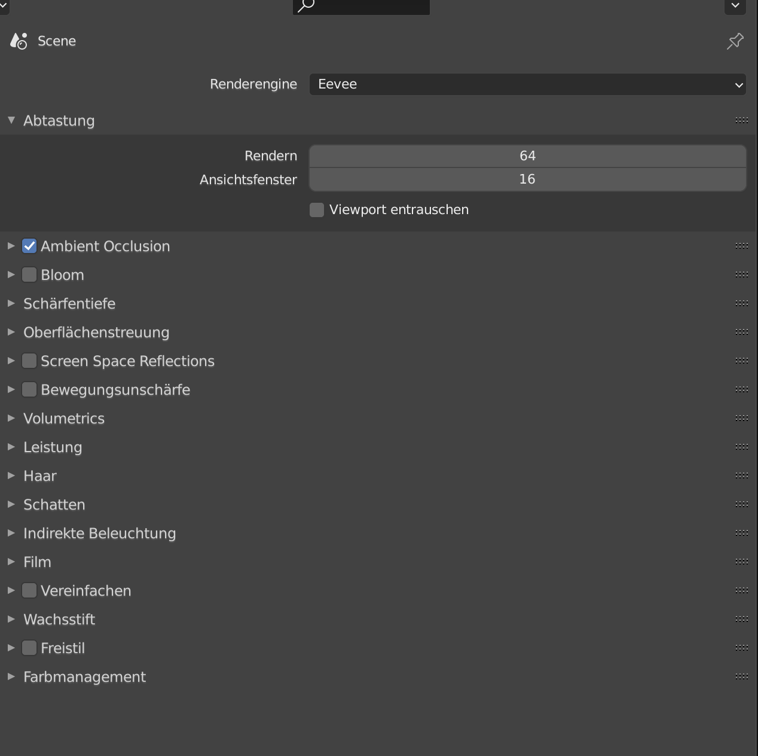This screenshot has height=756, width=758.
Task: Click the Ansichtsfenster samples value field
Action: [527, 179]
